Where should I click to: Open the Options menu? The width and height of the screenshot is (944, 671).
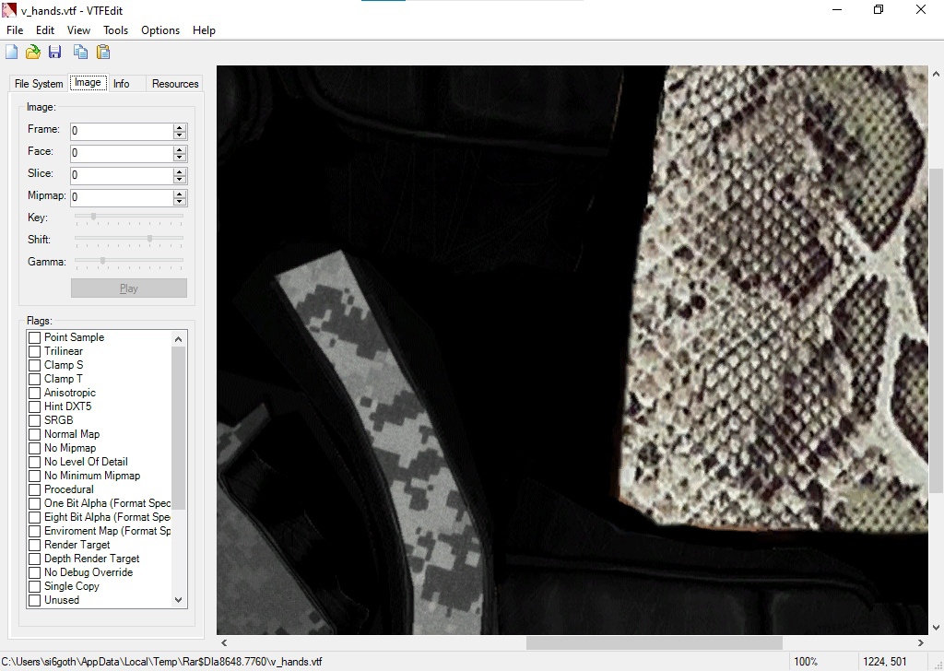tap(160, 30)
